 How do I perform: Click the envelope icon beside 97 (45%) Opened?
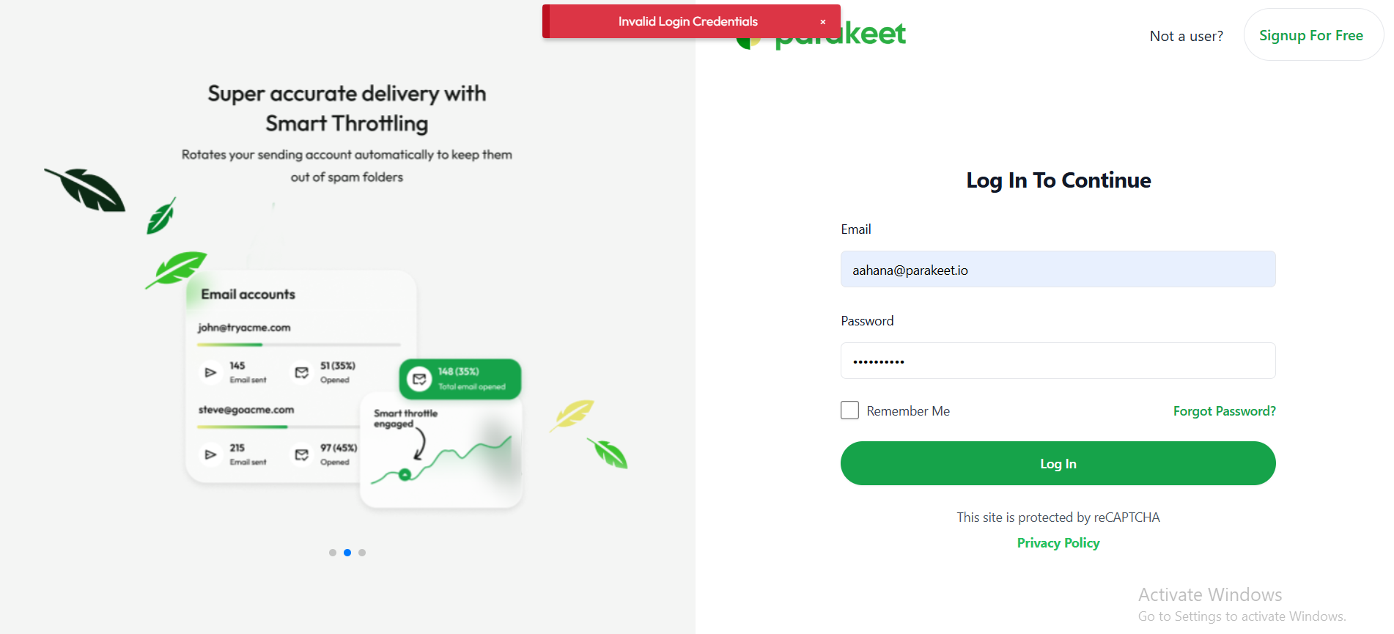tap(301, 454)
